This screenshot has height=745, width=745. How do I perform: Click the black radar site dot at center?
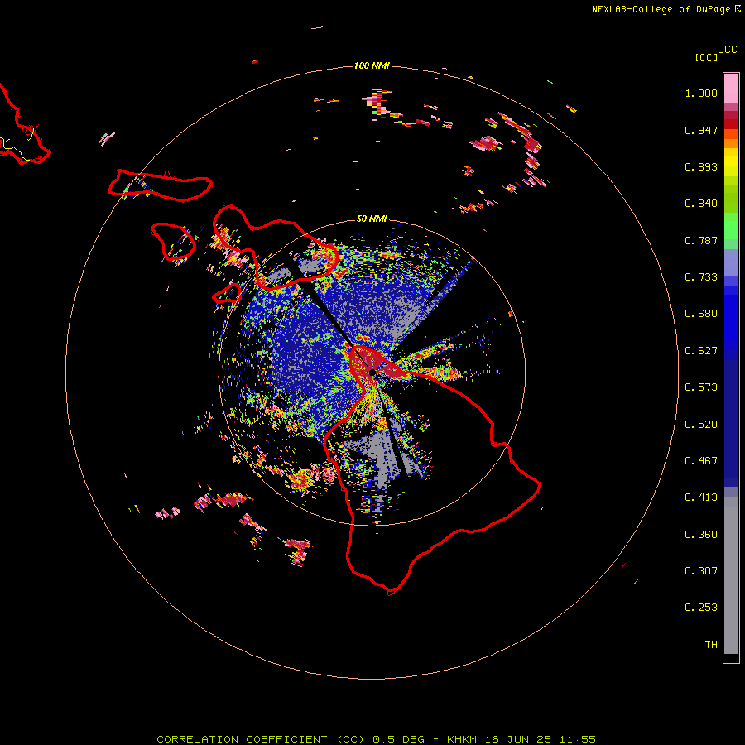[372, 372]
